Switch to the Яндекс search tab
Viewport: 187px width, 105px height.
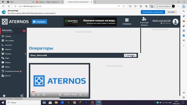coord(49,2)
